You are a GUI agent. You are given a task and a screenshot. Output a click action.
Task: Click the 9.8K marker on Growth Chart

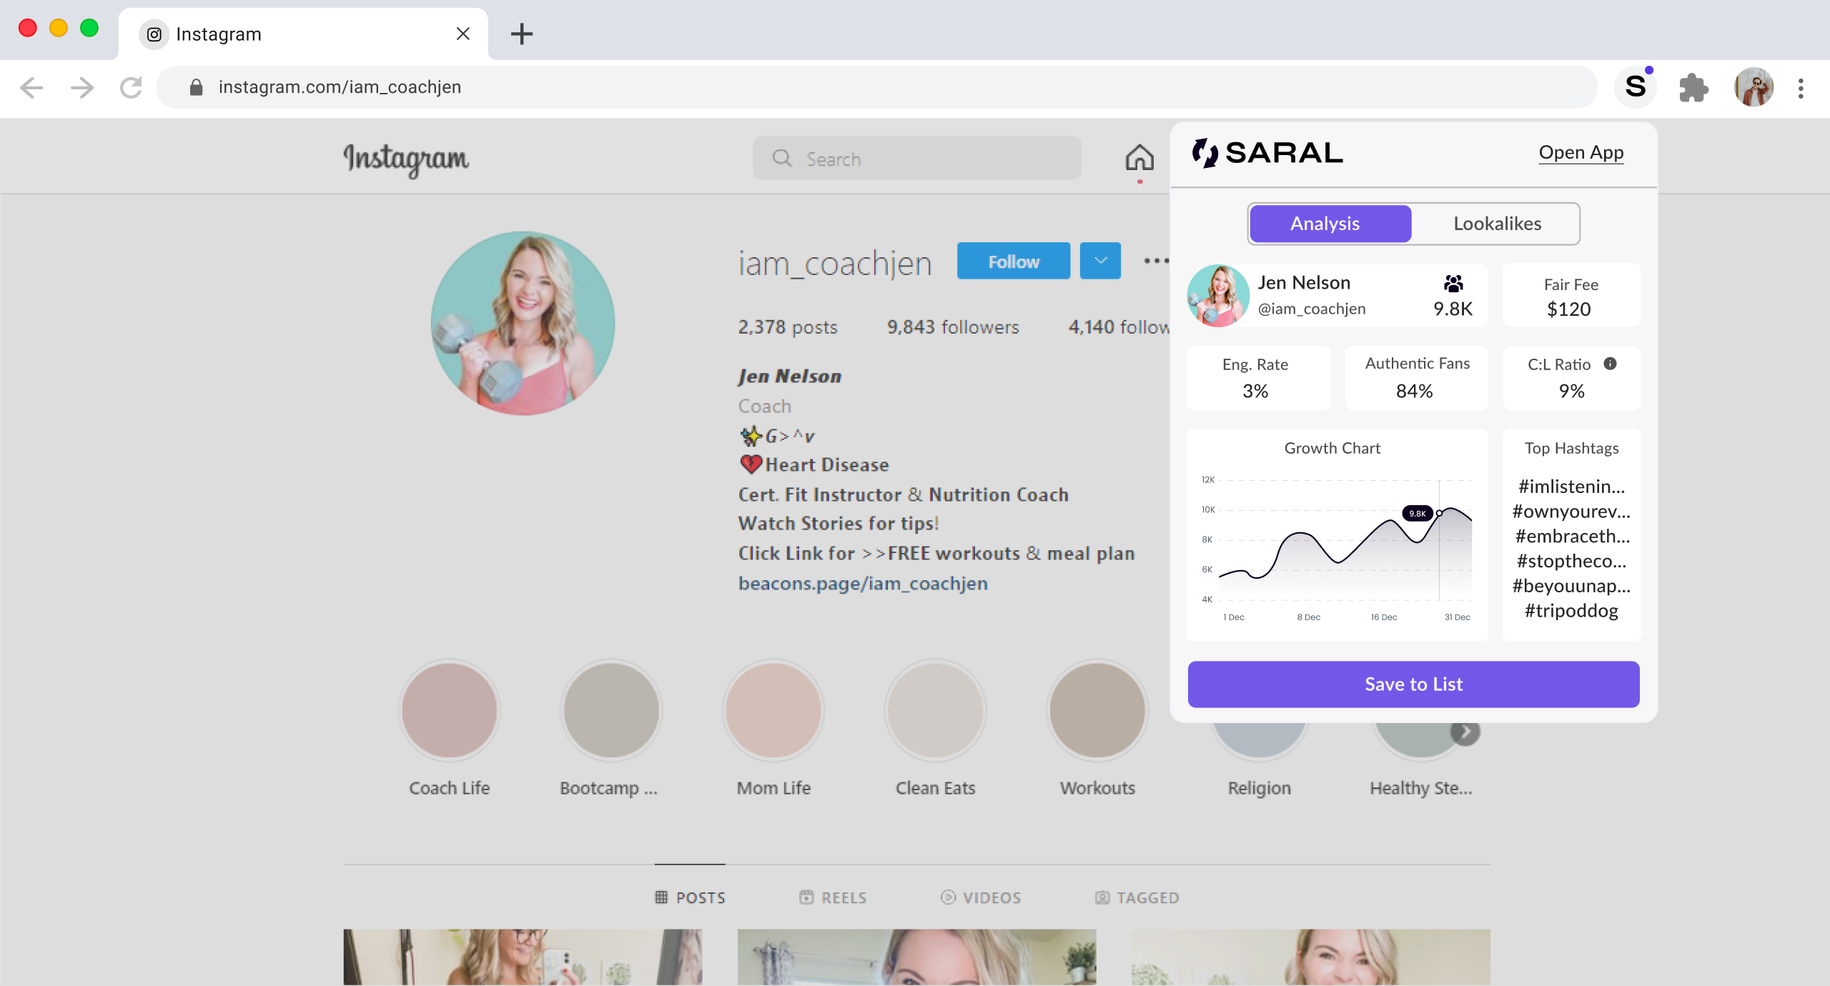click(1417, 513)
